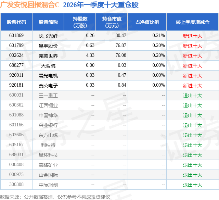Select stock name 三一重工
Viewport: 219px width, 200px height.
click(48, 96)
